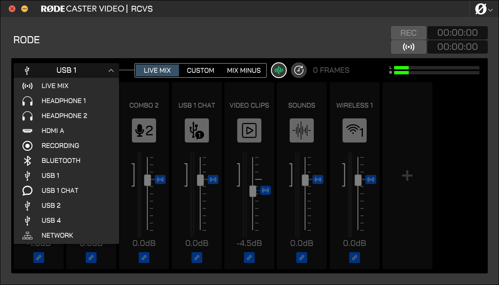Viewport: 499px width, 285px height.
Task: Expand the profile dropdown chevron at top right
Action: click(x=490, y=9)
